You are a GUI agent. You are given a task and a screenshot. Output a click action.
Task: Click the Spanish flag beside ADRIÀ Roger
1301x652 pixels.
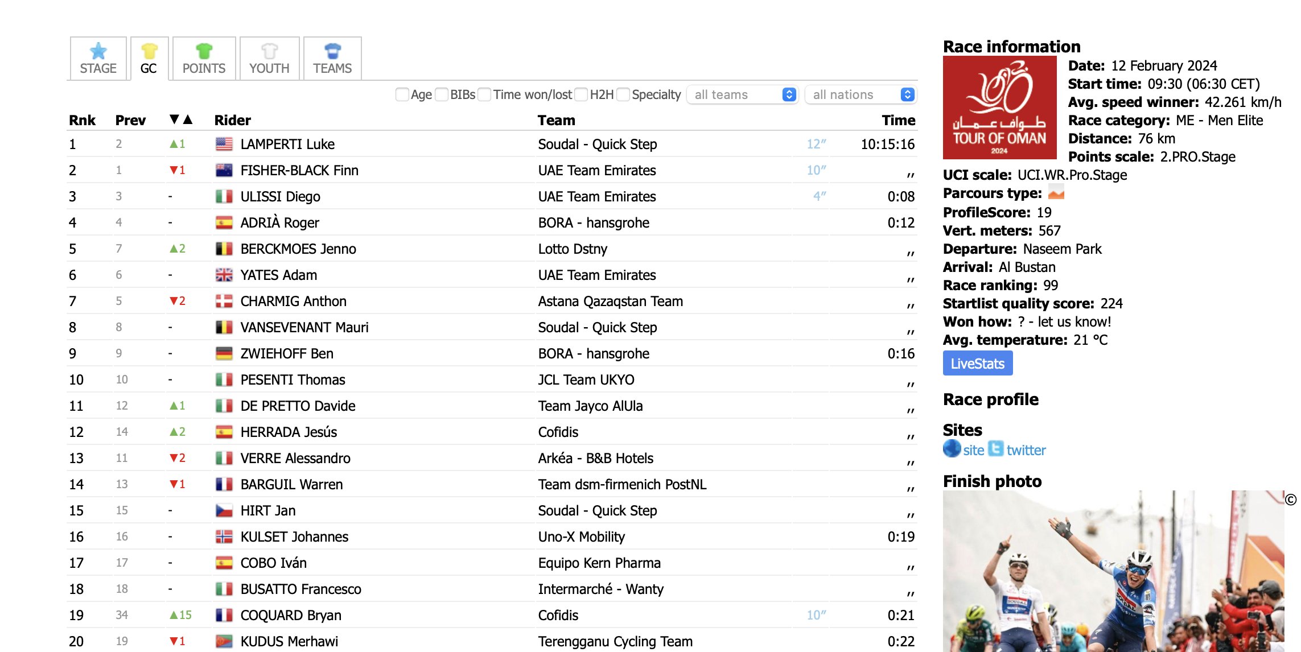pyautogui.click(x=224, y=222)
